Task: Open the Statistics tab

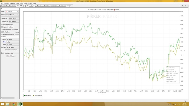Action: coord(46,6)
